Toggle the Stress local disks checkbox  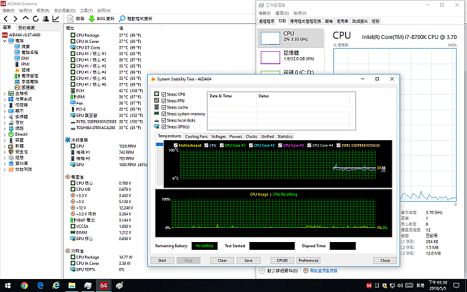(163, 121)
